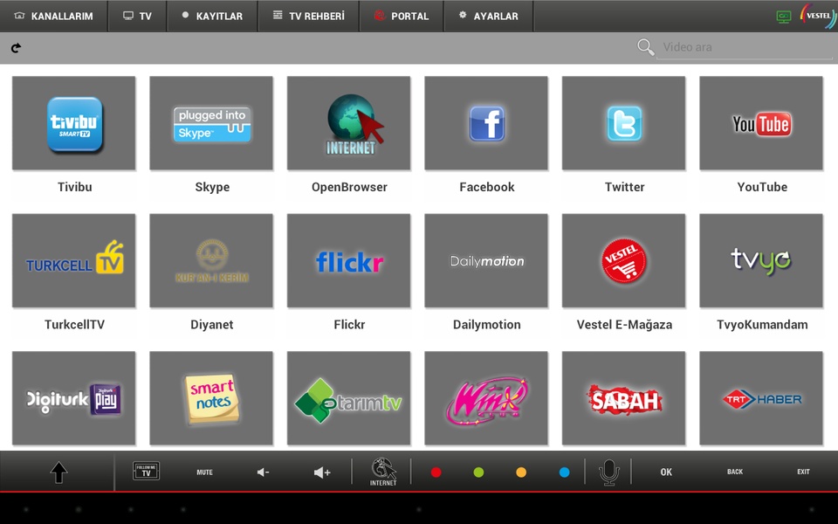Open the Diyanet Kur'an-ı Kerim tile
This screenshot has width=838, height=524.
point(211,261)
